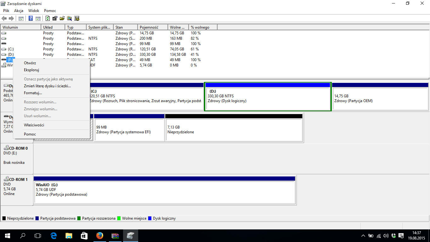The width and height of the screenshot is (430, 242).
Task: Open the Pomoc menu in the menu bar
Action: [50, 11]
